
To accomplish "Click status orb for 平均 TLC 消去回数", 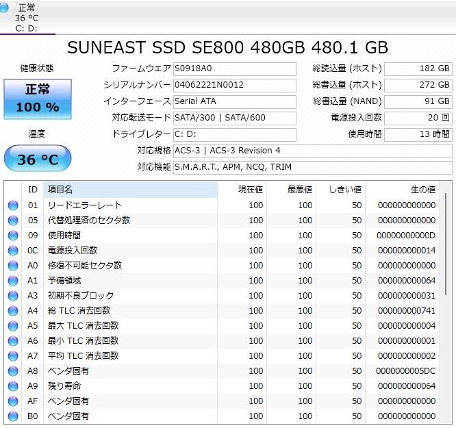I will 13,356.
